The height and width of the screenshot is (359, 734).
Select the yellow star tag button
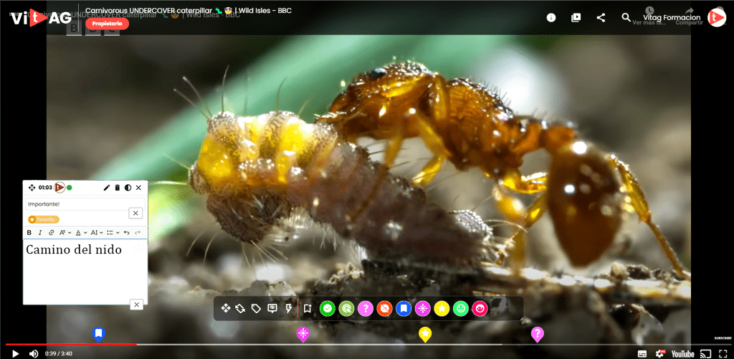[442, 308]
